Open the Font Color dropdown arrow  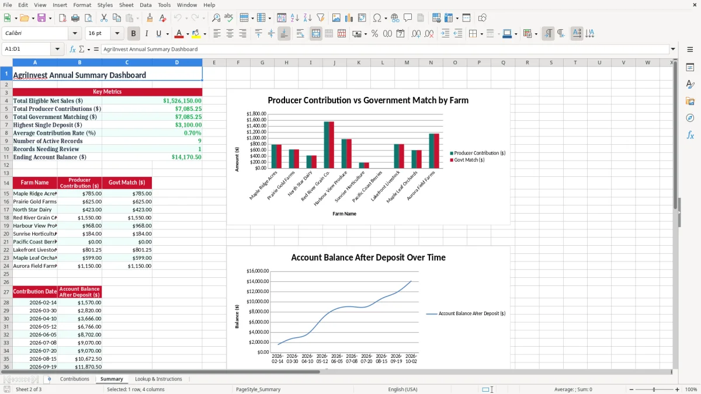(188, 34)
